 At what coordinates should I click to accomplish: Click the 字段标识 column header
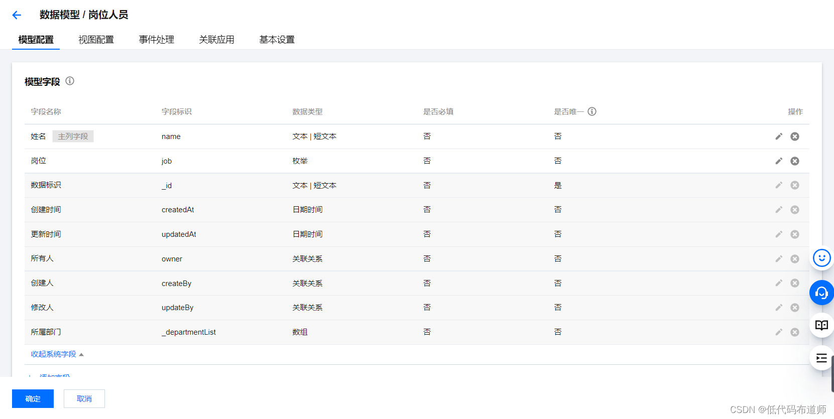pos(177,111)
